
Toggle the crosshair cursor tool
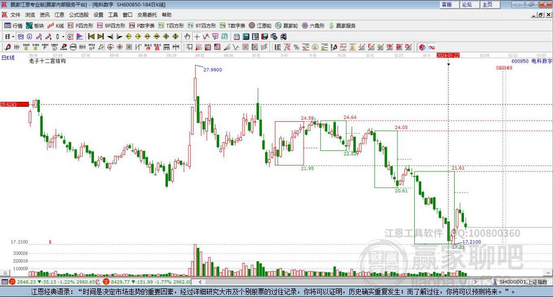197,37
